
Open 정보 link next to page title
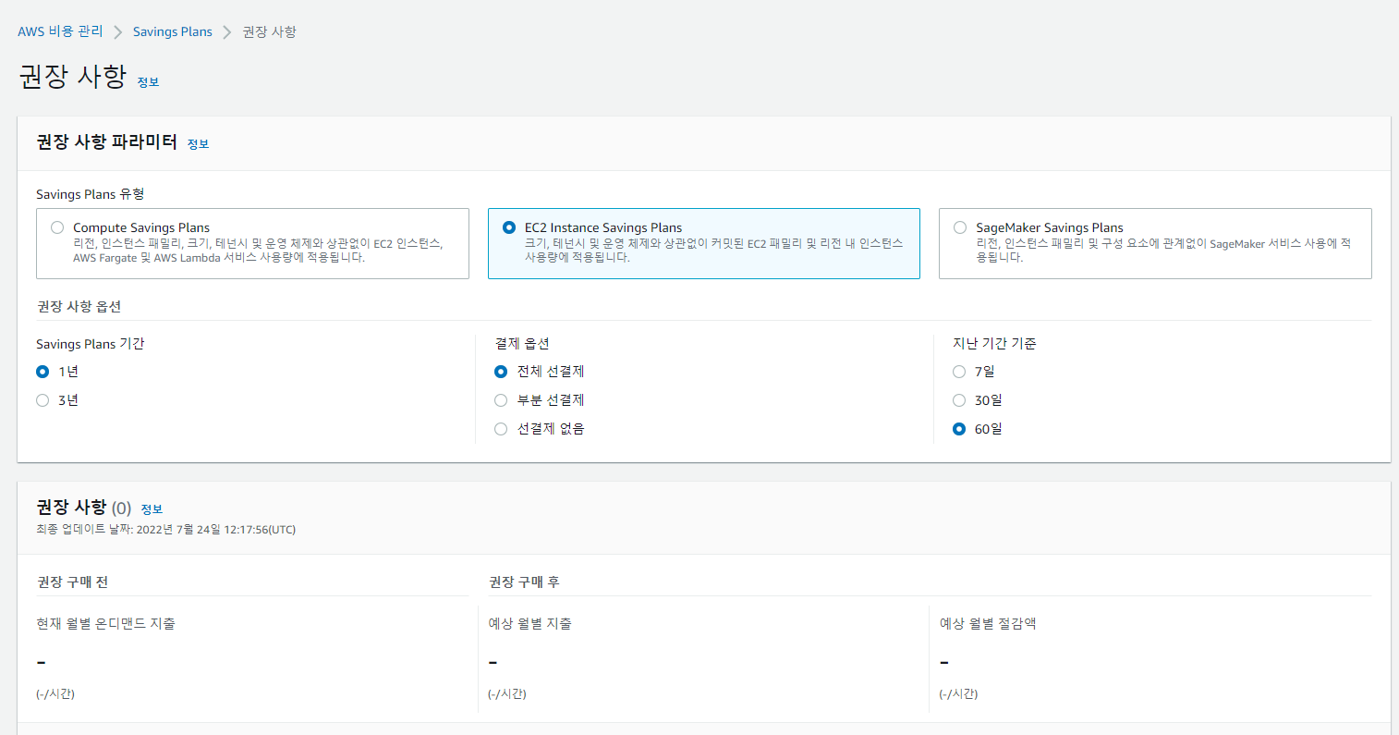pos(148,82)
